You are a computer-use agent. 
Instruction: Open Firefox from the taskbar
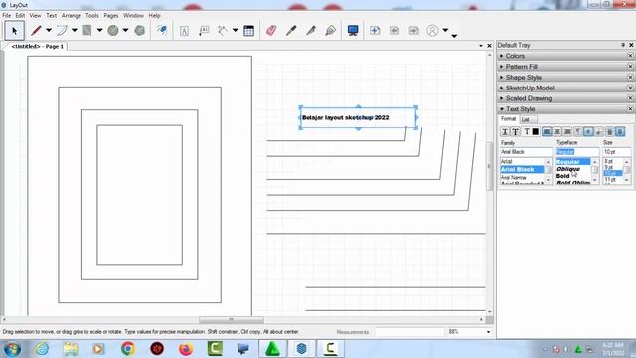pos(186,349)
